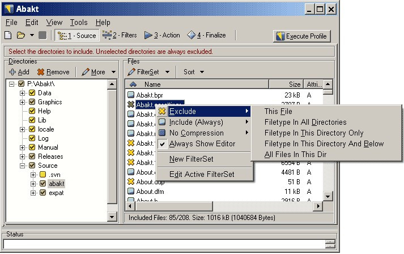The width and height of the screenshot is (404, 254).
Task: Open the Tools menu
Action: 79,23
